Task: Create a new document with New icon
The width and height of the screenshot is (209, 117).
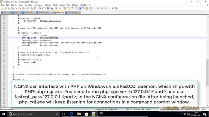Action: coord(2,8)
